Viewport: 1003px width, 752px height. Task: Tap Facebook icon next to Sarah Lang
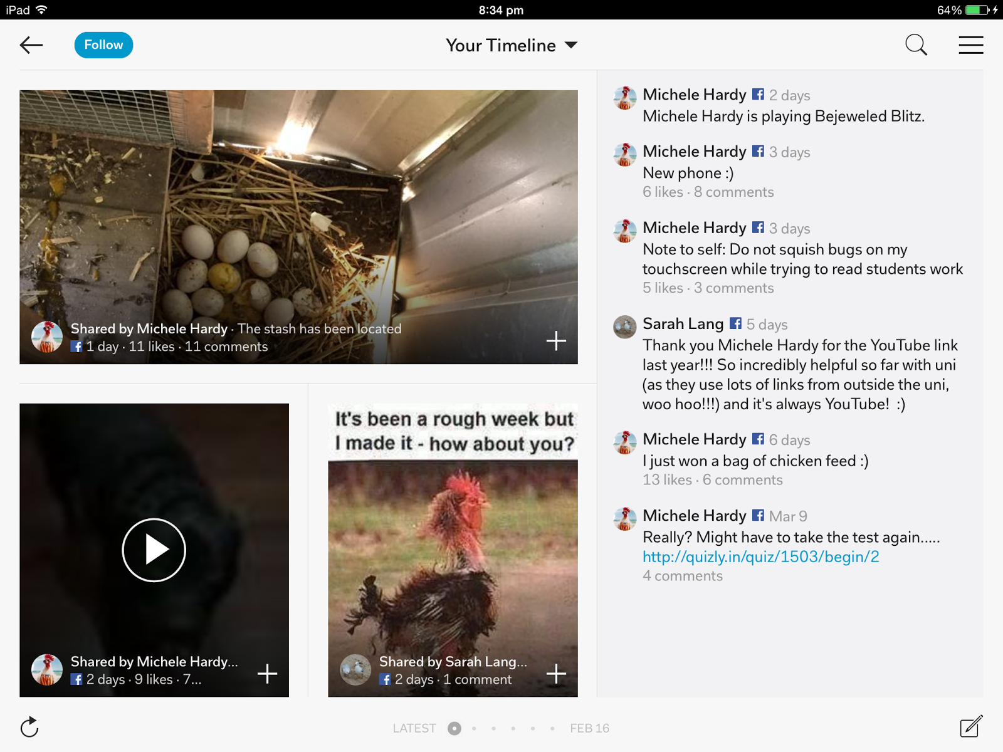[735, 323]
